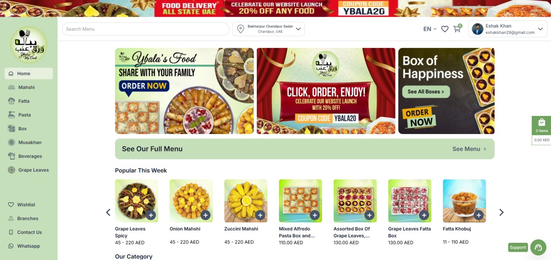
Task: Click See Menu link
Action: point(469,149)
